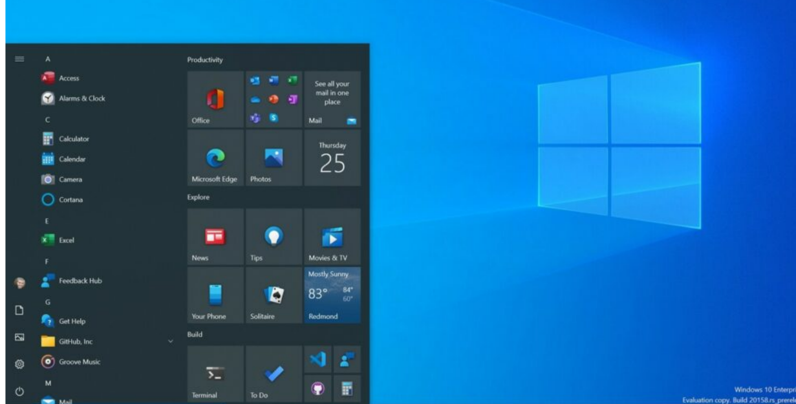Open the Office tile
Image resolution: width=796 pixels, height=404 pixels.
click(x=215, y=99)
